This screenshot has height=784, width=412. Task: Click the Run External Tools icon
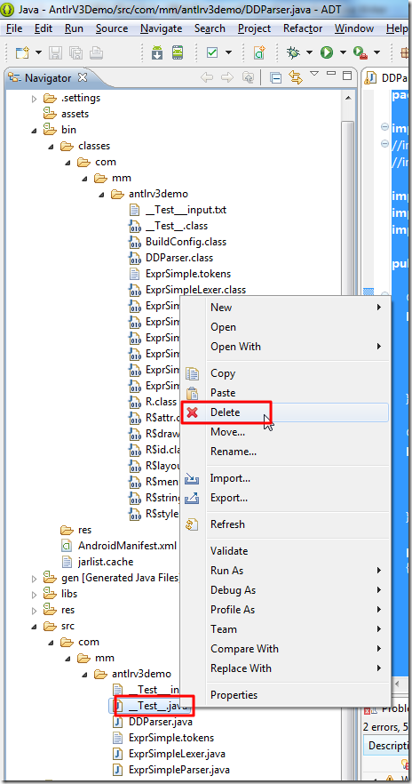360,52
